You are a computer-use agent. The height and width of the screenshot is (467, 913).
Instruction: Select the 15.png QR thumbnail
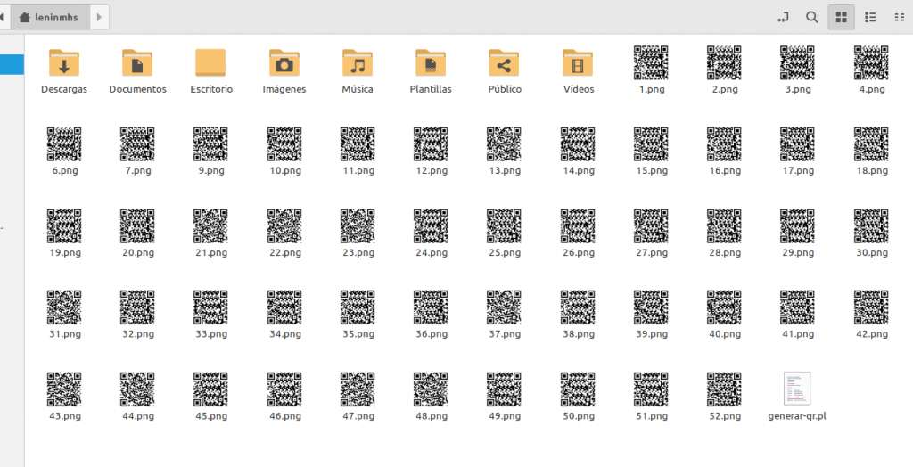(x=651, y=144)
